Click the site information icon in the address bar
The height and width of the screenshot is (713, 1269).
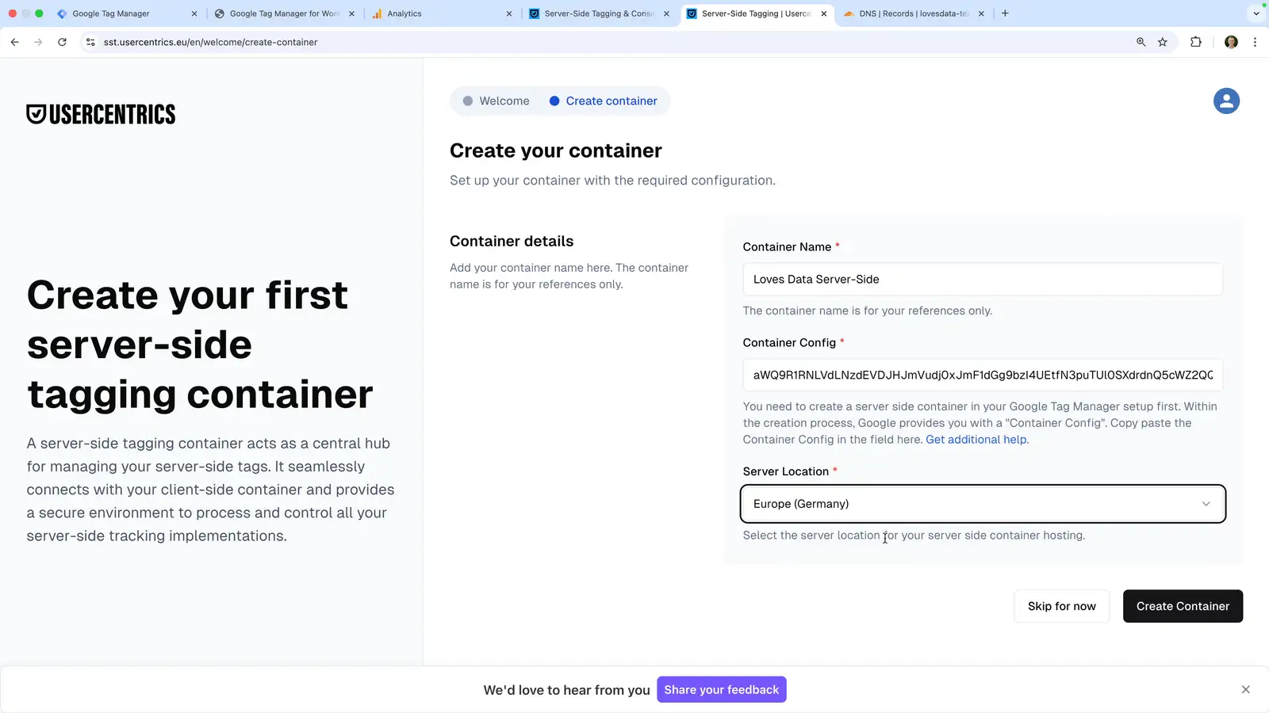pos(90,42)
